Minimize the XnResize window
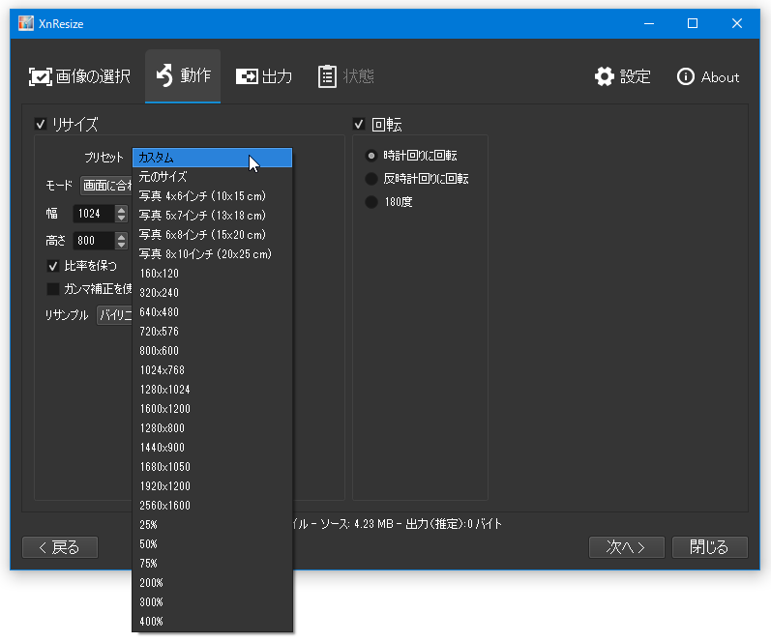The height and width of the screenshot is (642, 771). [649, 23]
